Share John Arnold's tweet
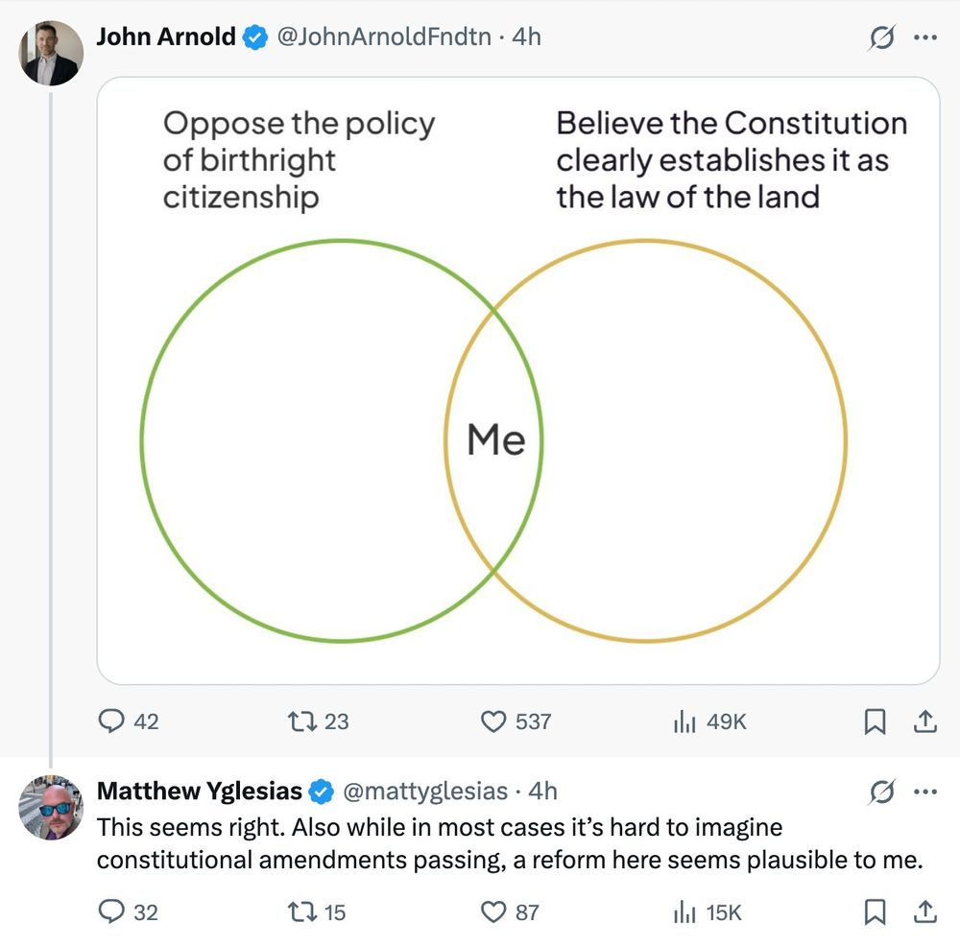The height and width of the screenshot is (946, 960). [925, 721]
